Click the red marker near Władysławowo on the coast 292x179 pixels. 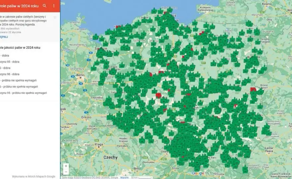pyautogui.click(x=165, y=13)
